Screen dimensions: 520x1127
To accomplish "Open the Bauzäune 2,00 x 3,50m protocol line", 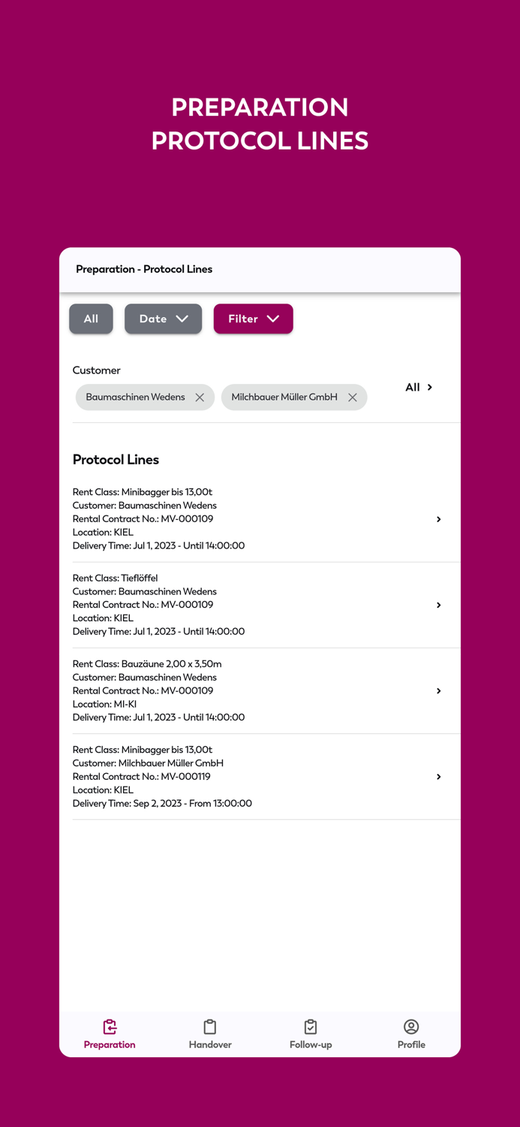I will click(x=438, y=690).
